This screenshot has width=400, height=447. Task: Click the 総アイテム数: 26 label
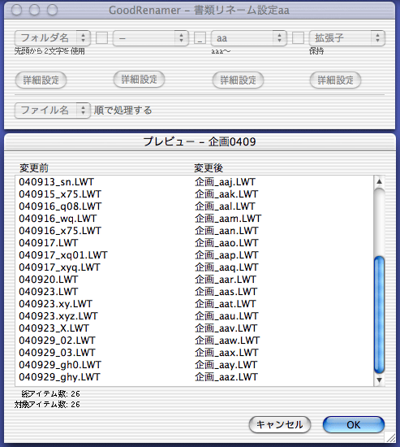50,394
